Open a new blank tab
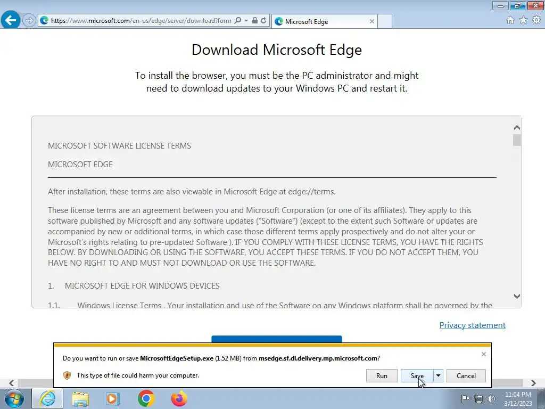The width and height of the screenshot is (545, 409). [385, 21]
